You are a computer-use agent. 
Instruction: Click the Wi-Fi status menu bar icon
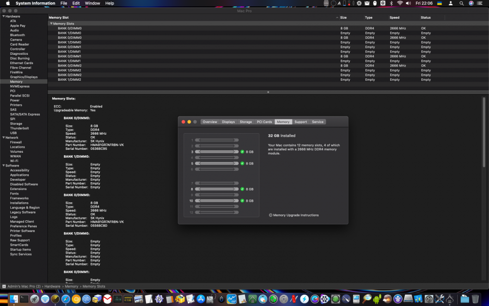[400, 3]
